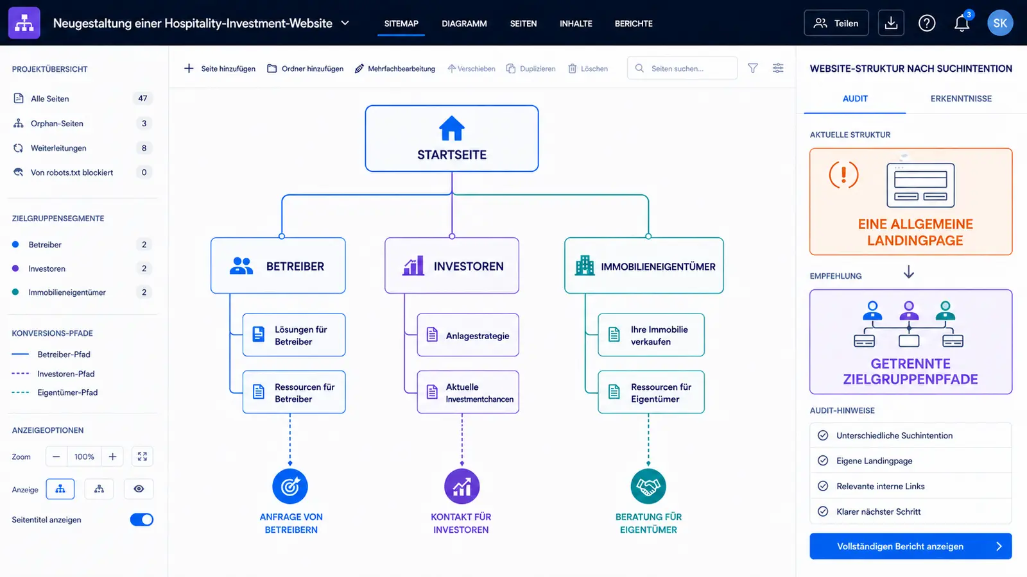
Task: Open Ressourcen für Betreiber page node
Action: [x=294, y=392]
